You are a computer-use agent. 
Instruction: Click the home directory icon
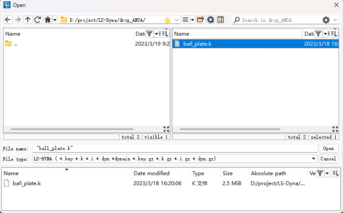click(x=48, y=20)
